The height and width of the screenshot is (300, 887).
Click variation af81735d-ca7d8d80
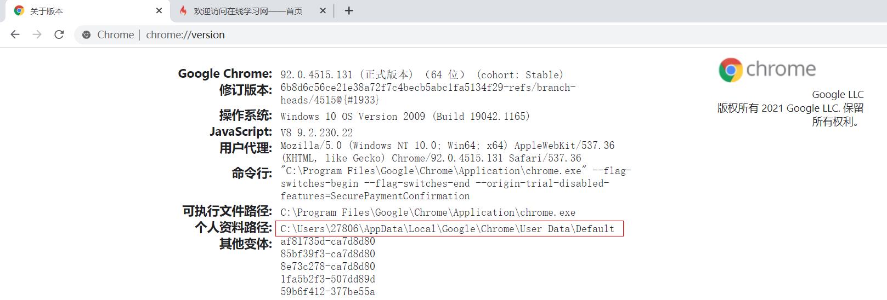[x=327, y=241]
